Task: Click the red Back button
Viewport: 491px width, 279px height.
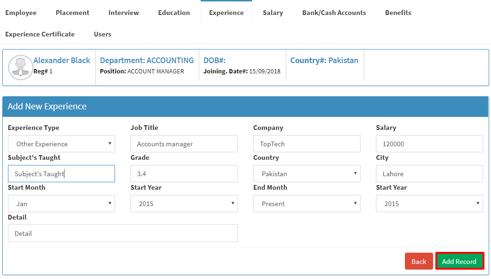Action: 419,262
